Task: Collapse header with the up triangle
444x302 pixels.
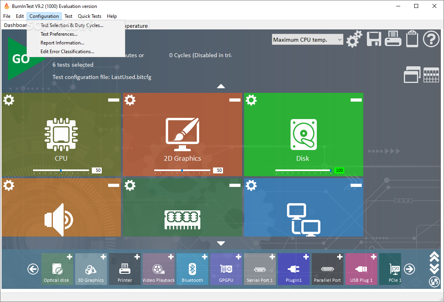Action: tap(221, 86)
